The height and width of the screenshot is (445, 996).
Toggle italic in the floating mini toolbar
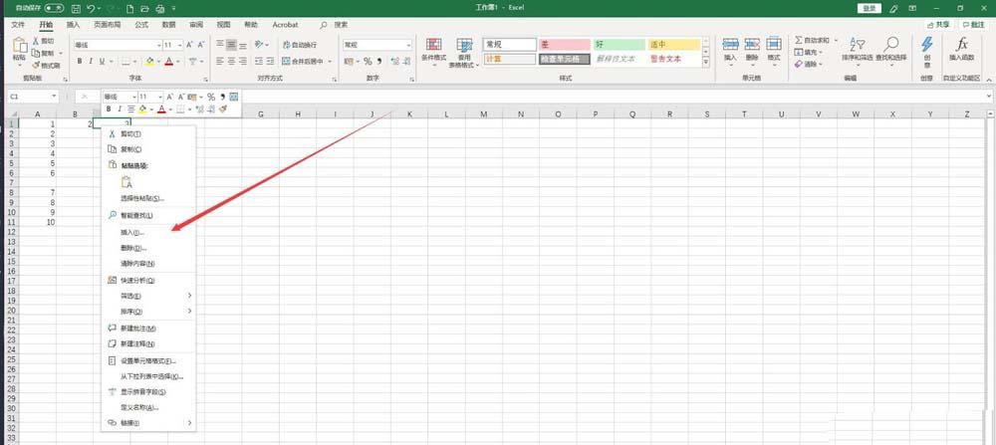pos(120,110)
